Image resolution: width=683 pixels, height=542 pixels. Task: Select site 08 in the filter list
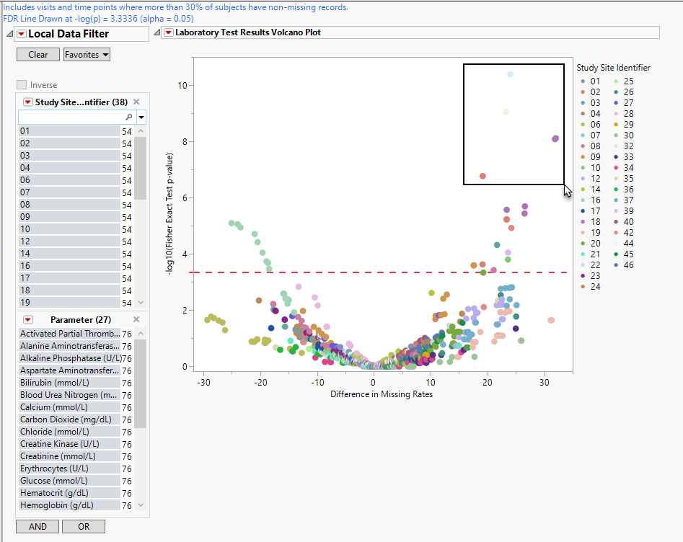click(x=69, y=205)
